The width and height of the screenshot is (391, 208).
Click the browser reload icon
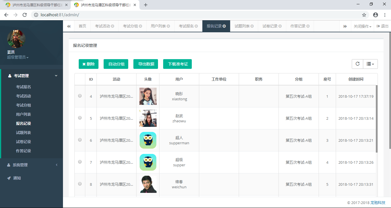25,15
